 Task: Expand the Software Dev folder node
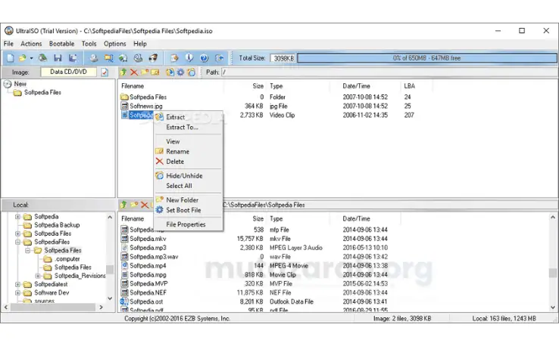[x=18, y=293]
